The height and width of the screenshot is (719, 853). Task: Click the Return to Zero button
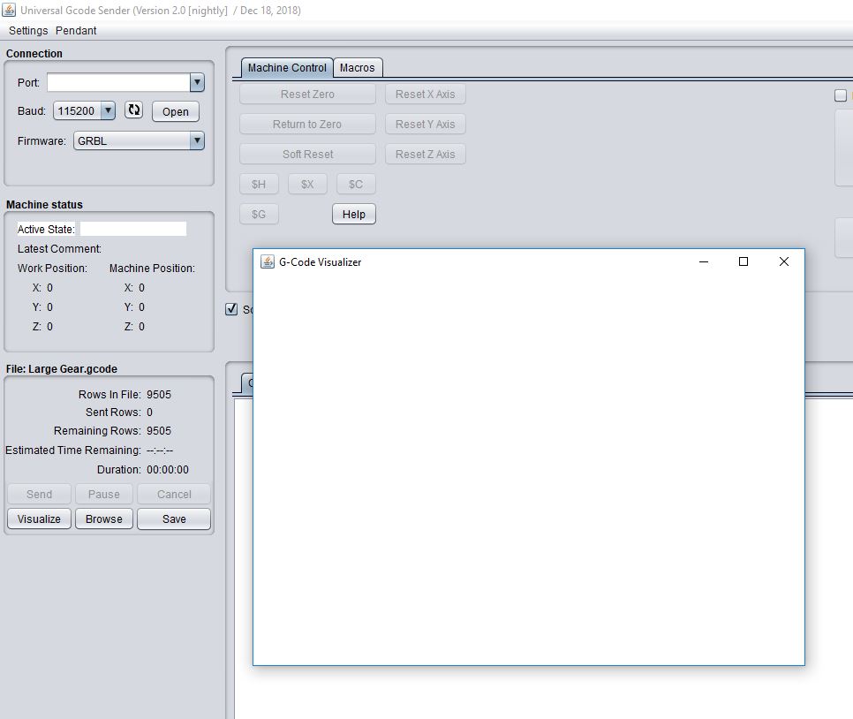307,124
